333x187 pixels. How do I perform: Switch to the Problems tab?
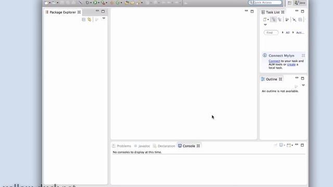point(122,146)
